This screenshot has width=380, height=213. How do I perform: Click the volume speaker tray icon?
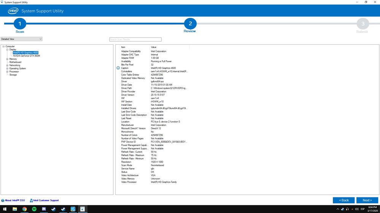click(357, 209)
